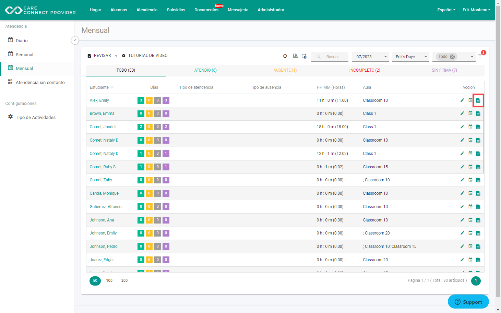
Task: Open the TUTORIAL DE VIDEO link
Action: click(x=145, y=56)
